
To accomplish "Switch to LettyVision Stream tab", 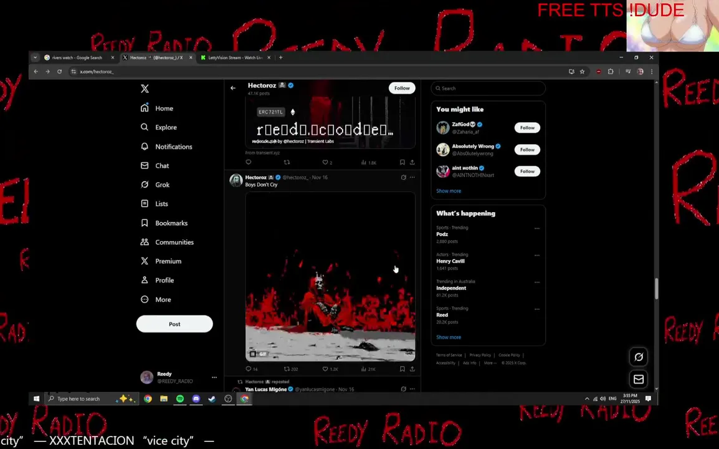I will pyautogui.click(x=236, y=58).
